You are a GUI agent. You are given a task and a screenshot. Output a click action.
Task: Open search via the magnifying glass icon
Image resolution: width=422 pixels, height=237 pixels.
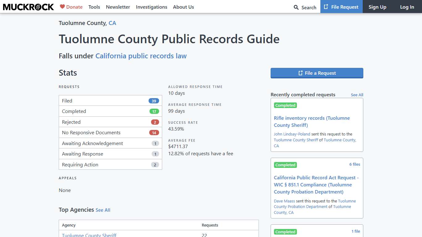(x=295, y=7)
